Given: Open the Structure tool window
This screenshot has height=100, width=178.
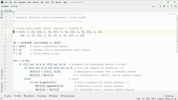Looking at the screenshot, I should pos(2,74).
